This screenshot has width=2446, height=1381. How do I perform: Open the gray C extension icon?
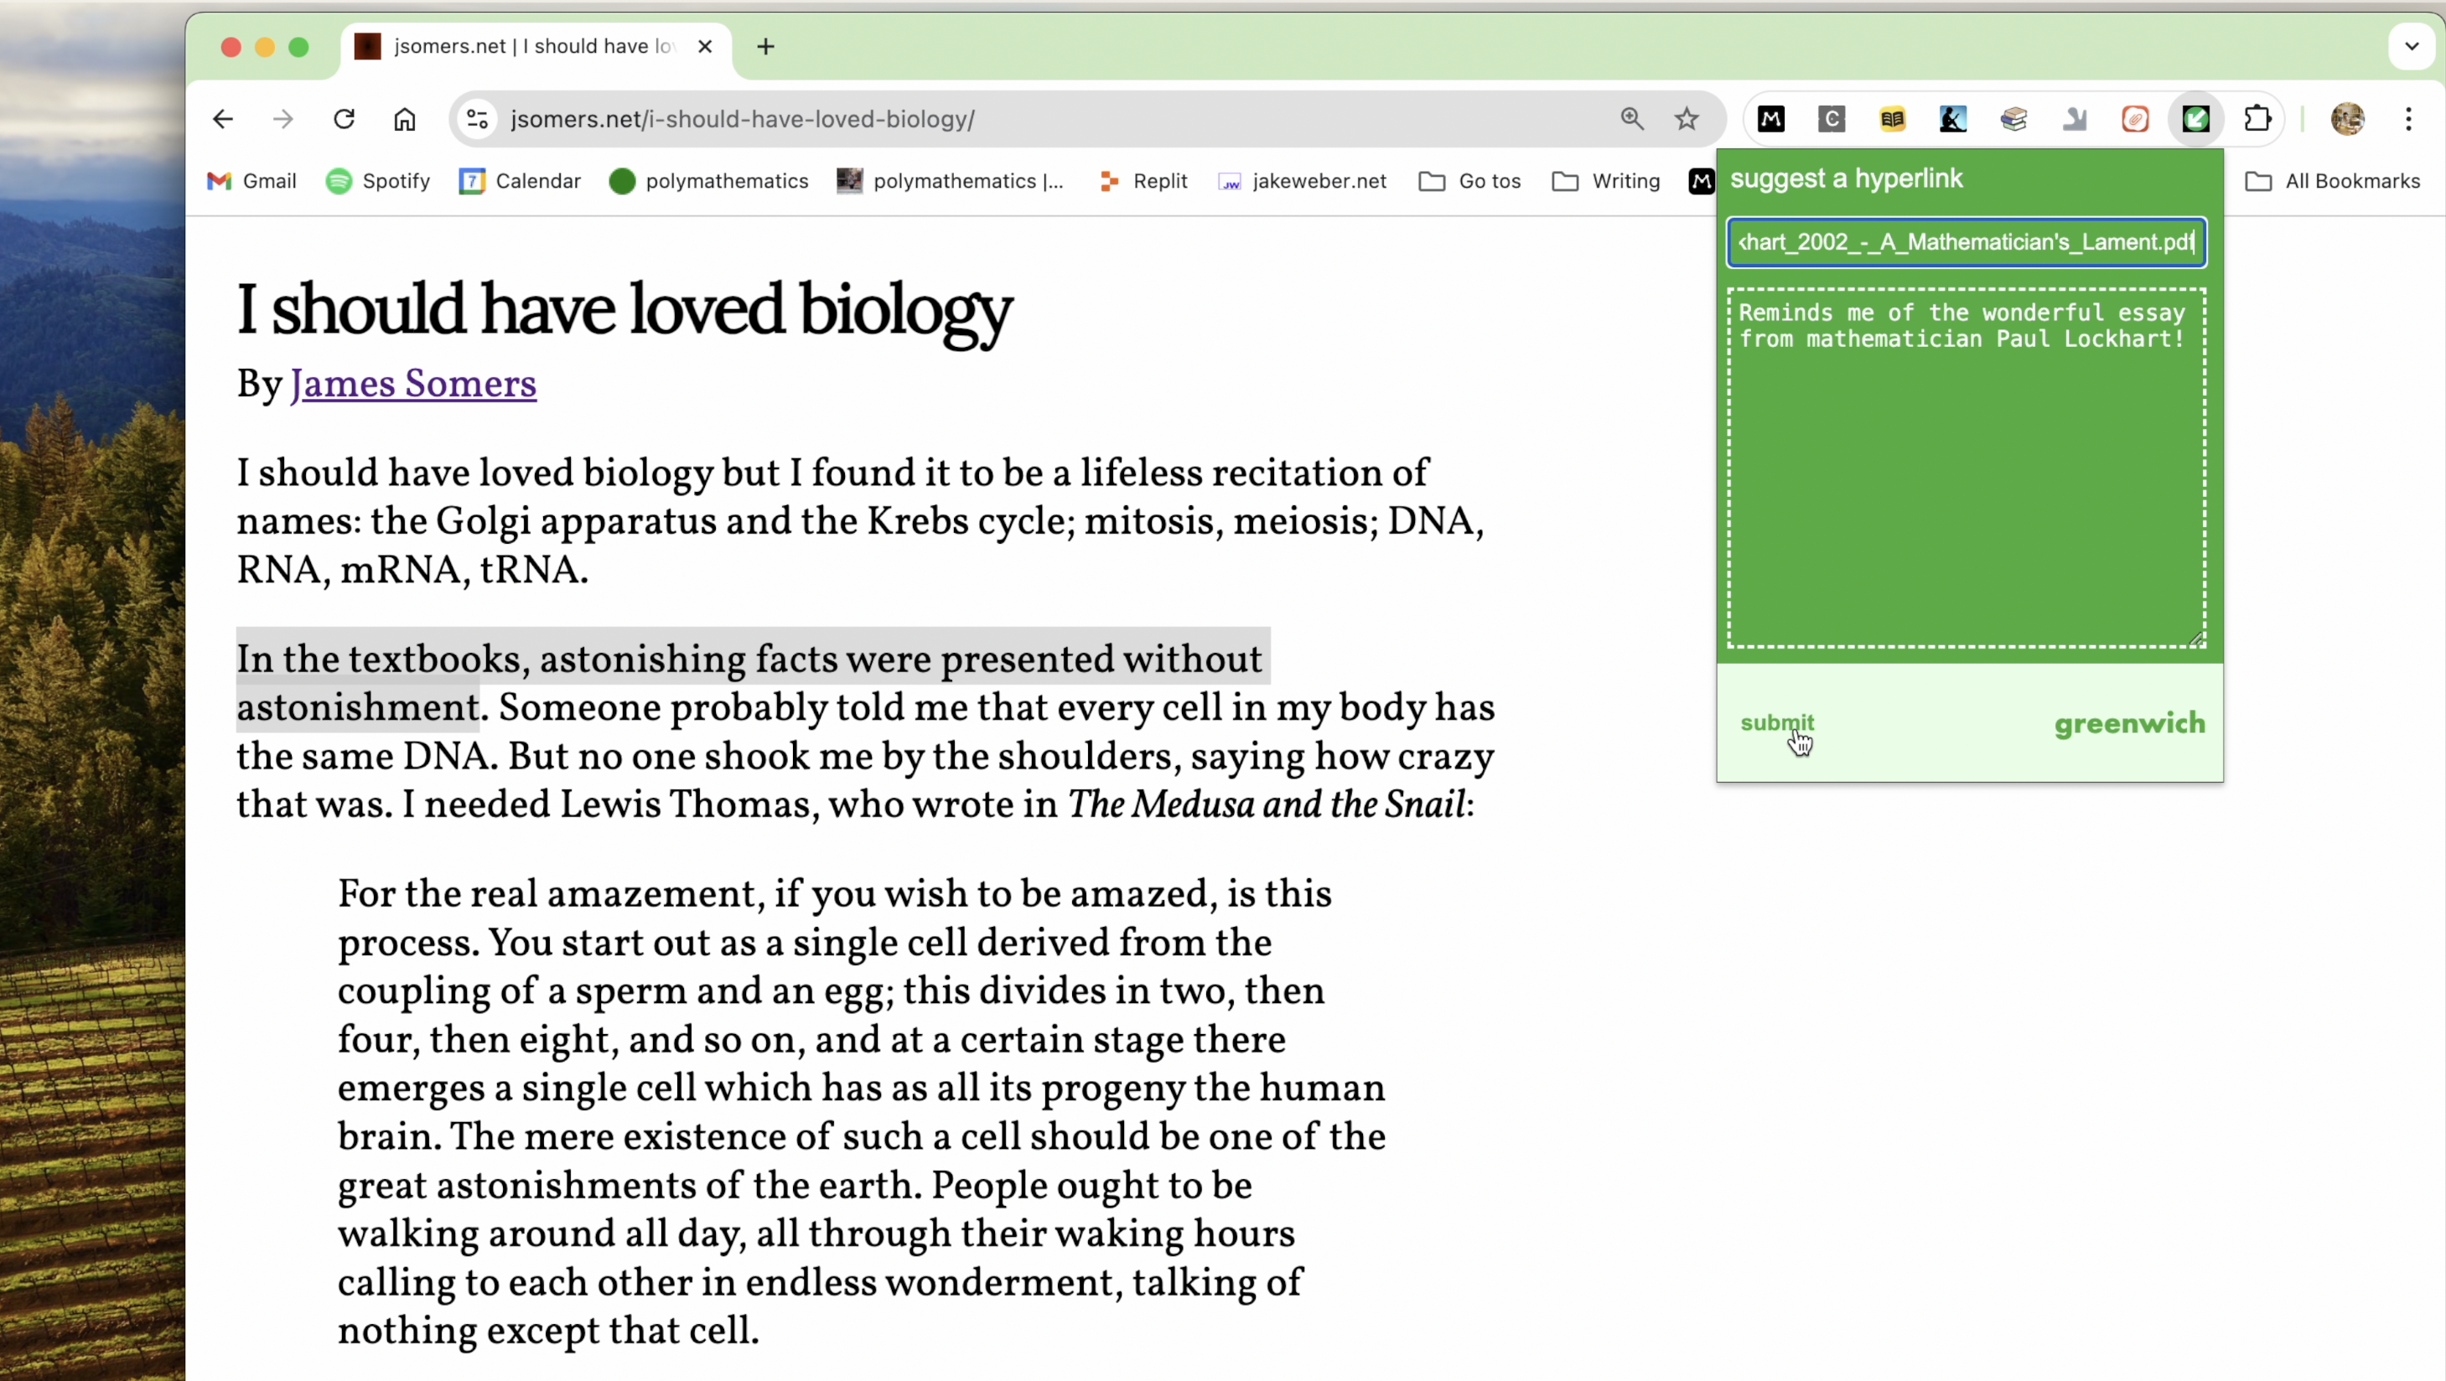1832,119
